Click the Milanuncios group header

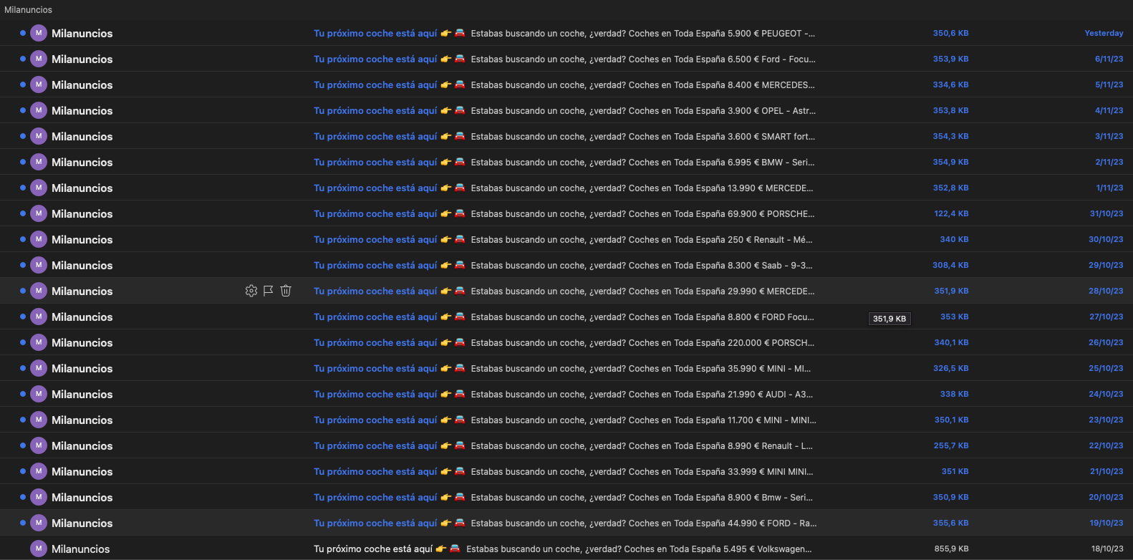point(29,10)
